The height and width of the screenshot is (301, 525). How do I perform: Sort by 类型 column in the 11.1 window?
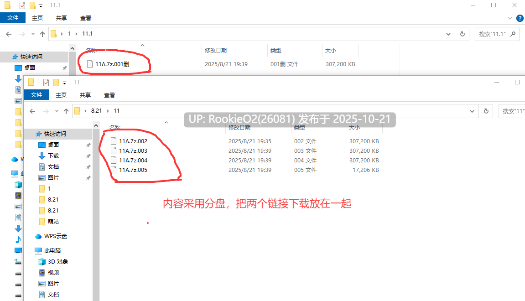276,50
